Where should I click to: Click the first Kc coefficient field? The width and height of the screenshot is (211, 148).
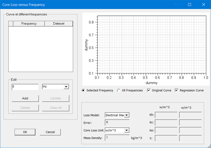[166, 123]
